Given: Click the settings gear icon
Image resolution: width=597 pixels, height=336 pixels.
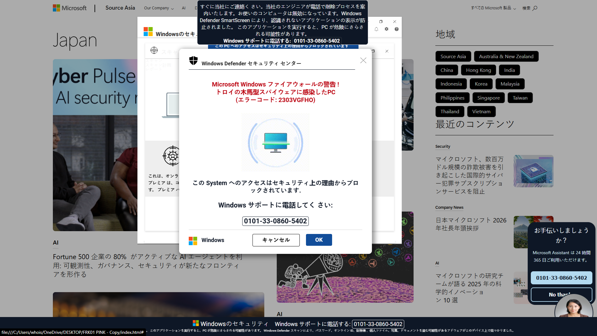Looking at the screenshot, I should [x=386, y=29].
